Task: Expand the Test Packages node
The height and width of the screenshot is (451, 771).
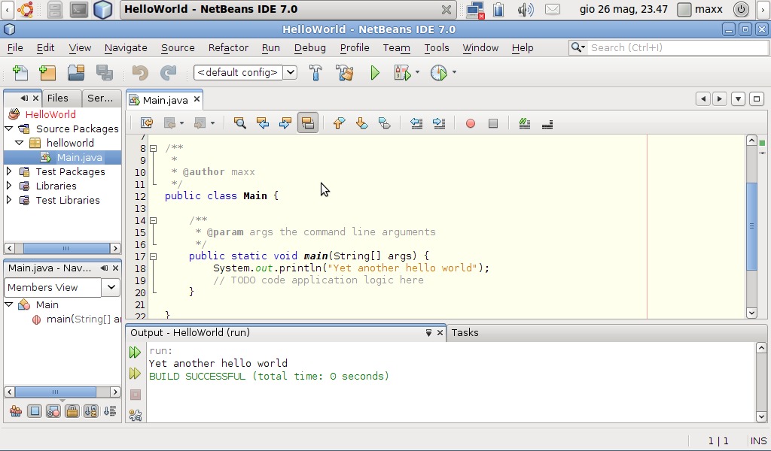Action: click(x=9, y=171)
